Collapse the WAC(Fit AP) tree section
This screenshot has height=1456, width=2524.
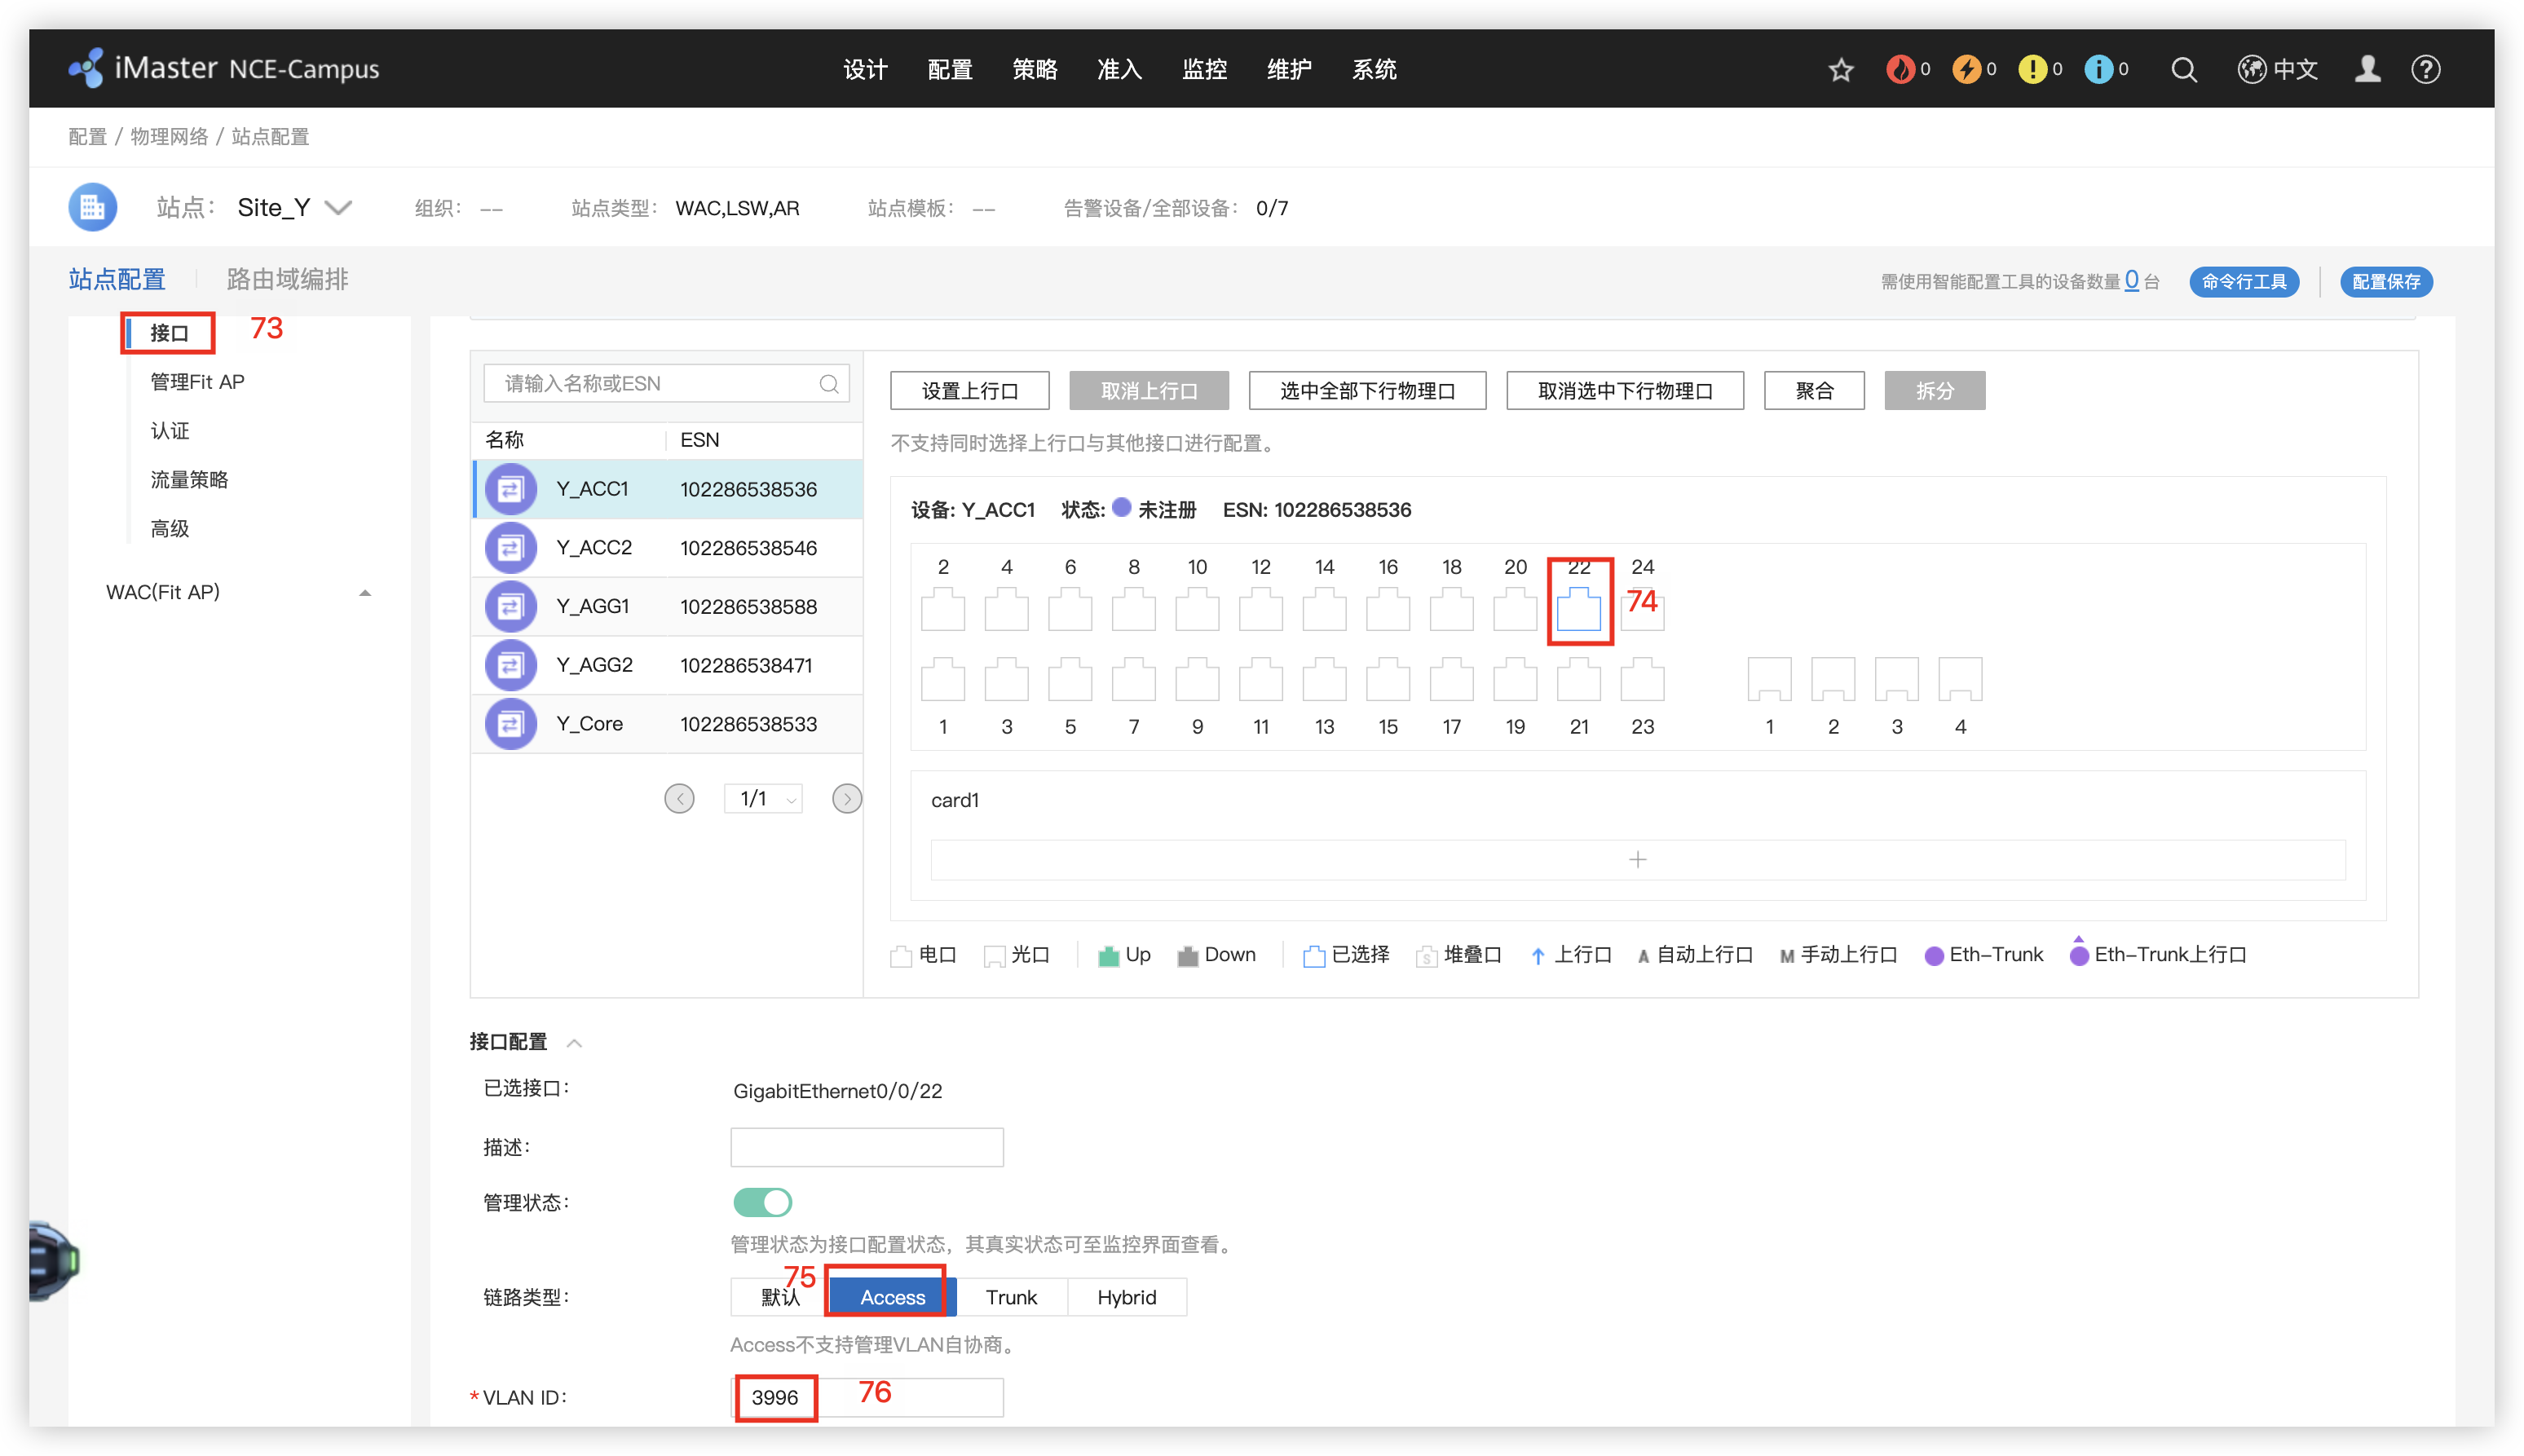point(365,593)
